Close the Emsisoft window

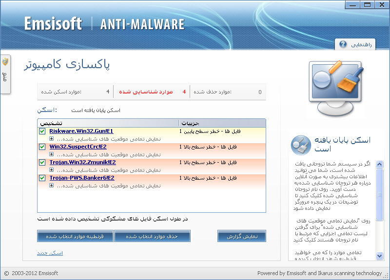click(x=382, y=5)
